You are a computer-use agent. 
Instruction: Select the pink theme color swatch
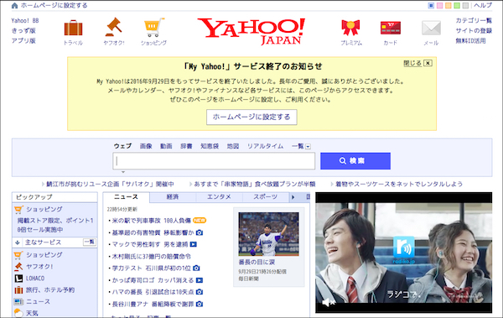pyautogui.click(x=440, y=6)
